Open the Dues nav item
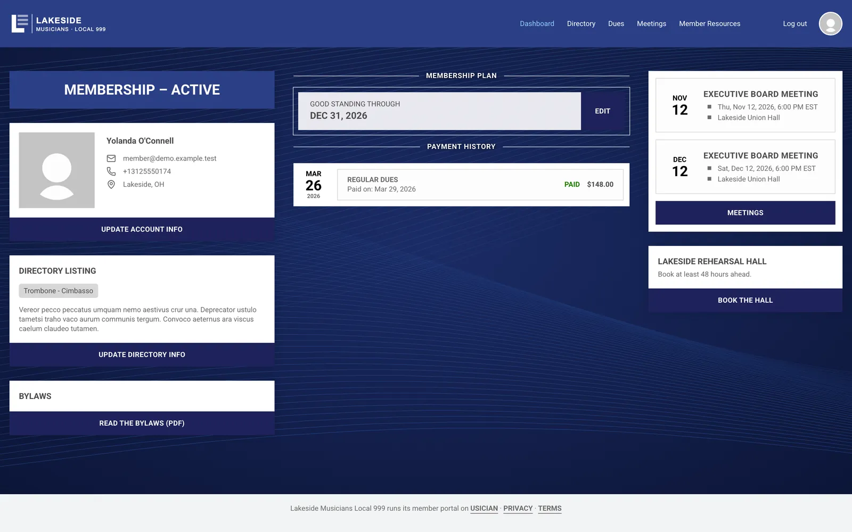This screenshot has width=852, height=532. (616, 24)
